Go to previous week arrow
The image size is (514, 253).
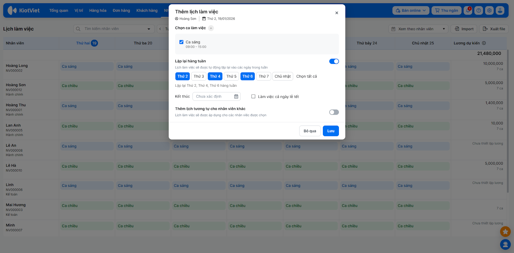tap(160, 29)
